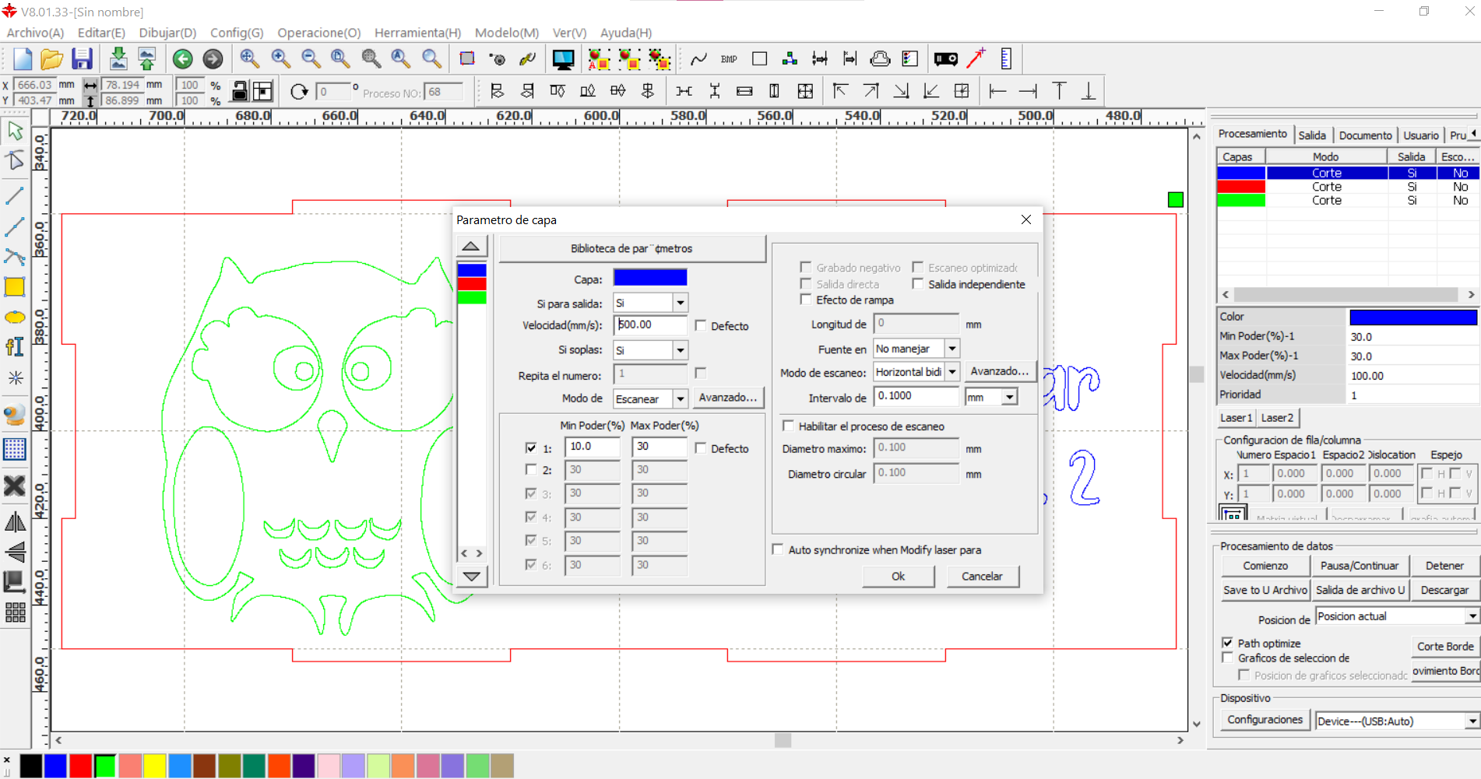The image size is (1481, 779).
Task: Select the Ellipse tool in left toolbar
Action: point(15,318)
